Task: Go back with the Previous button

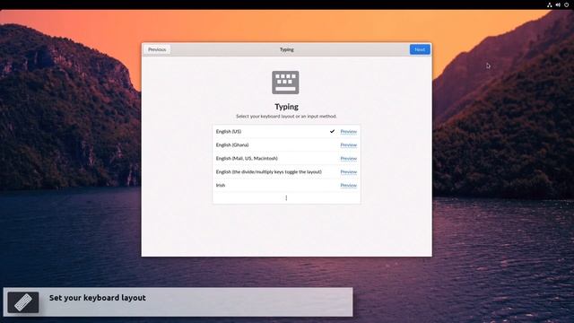Action: tap(157, 49)
